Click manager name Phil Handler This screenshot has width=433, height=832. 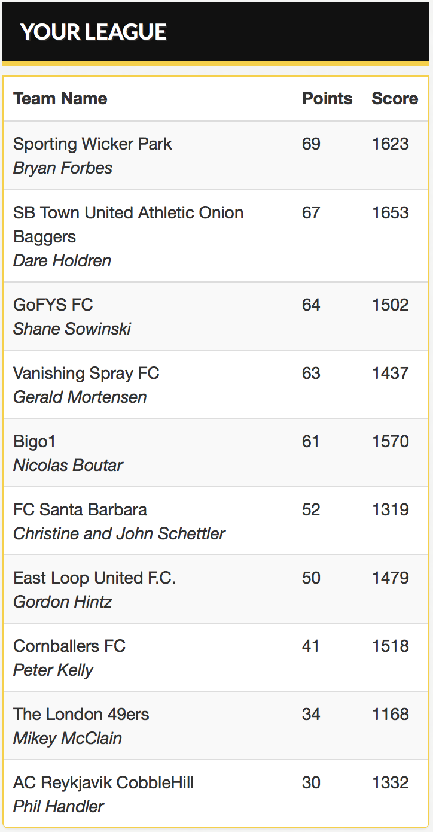(59, 806)
